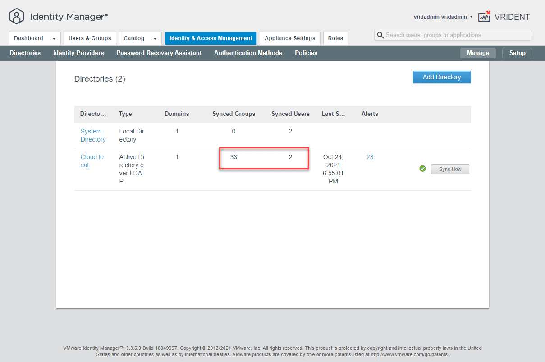This screenshot has width=545, height=362.
Task: Open the Users & Groups tab
Action: 90,38
